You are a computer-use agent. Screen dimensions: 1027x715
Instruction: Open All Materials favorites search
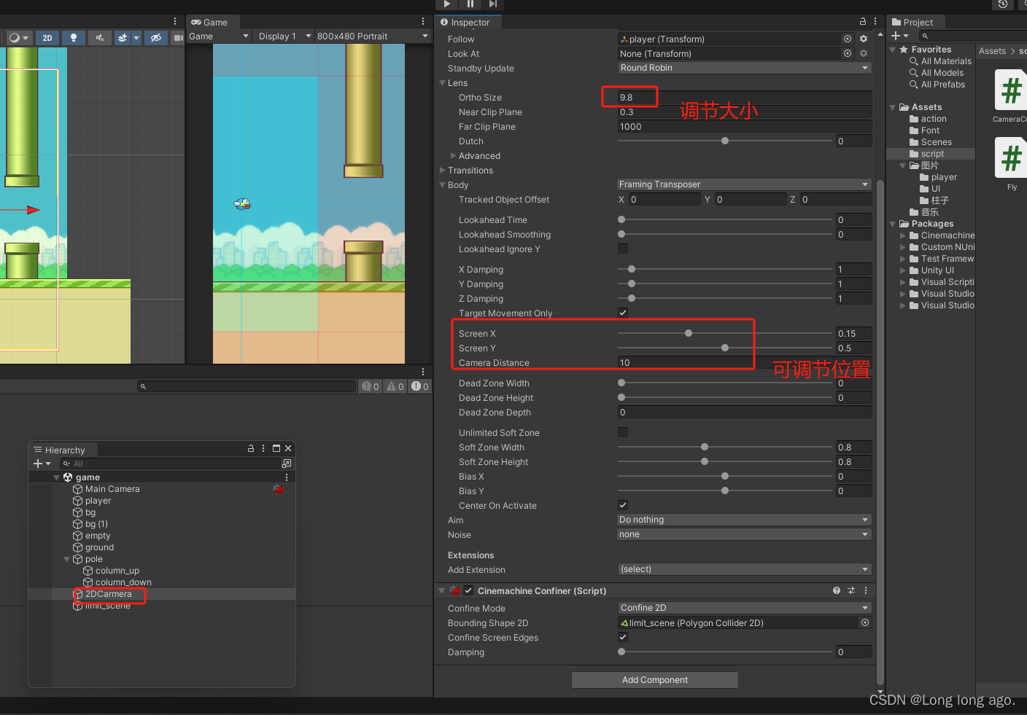click(940, 61)
